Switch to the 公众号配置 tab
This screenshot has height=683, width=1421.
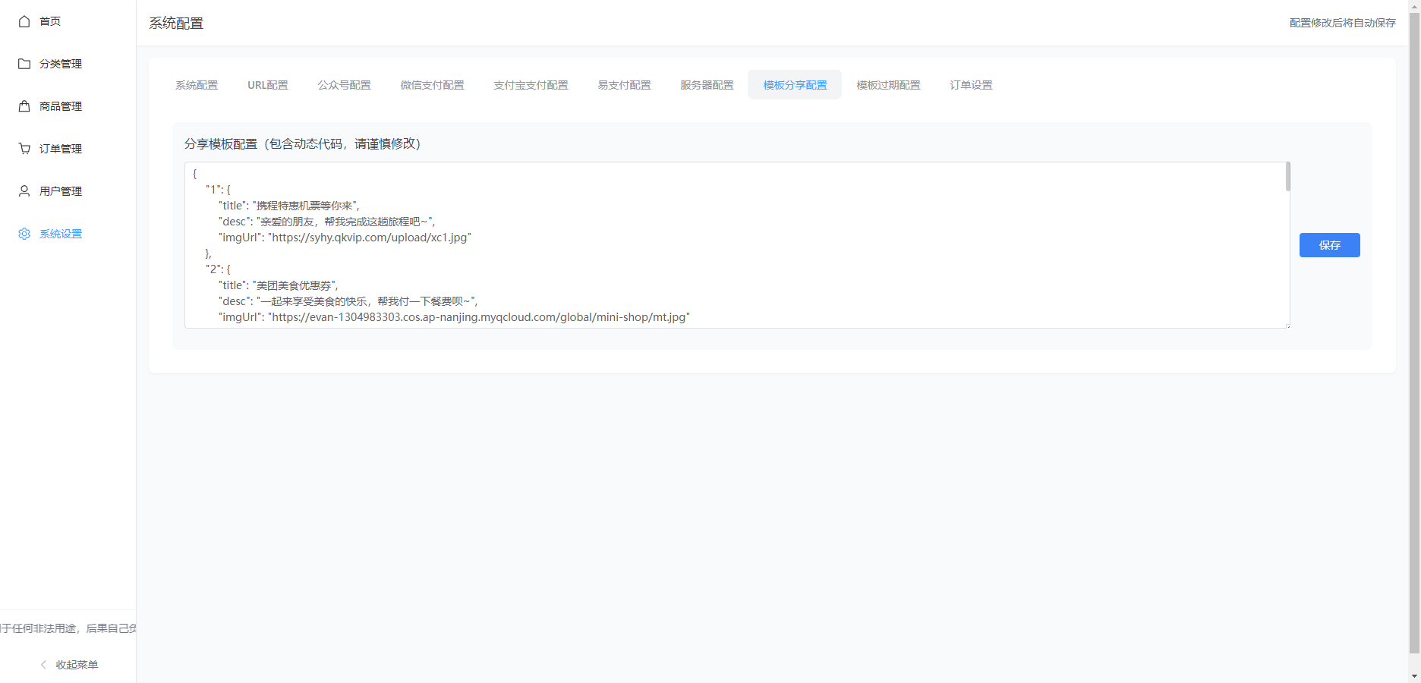(344, 85)
